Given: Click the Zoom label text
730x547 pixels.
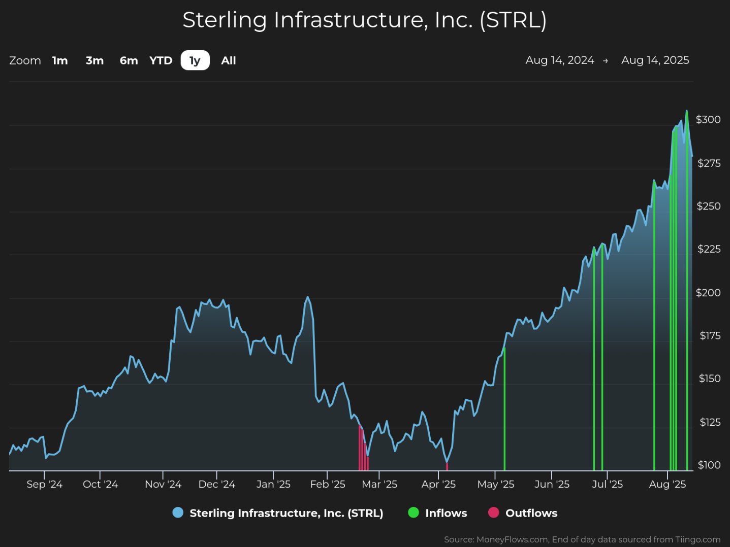Looking at the screenshot, I should (x=25, y=60).
